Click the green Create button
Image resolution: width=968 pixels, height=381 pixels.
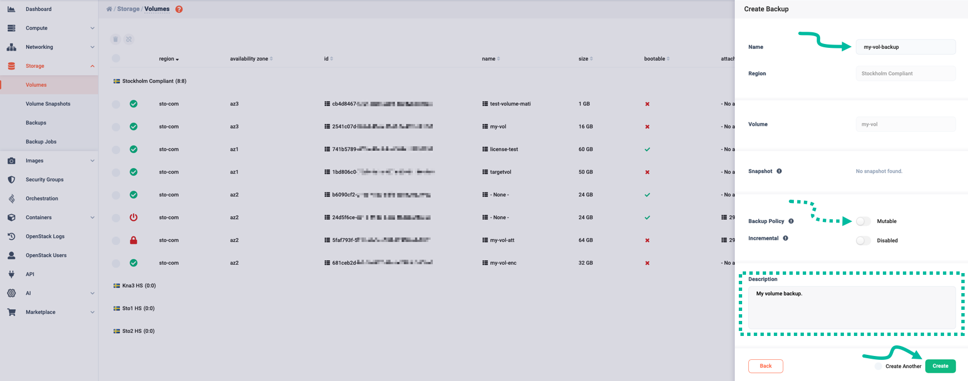tap(940, 366)
